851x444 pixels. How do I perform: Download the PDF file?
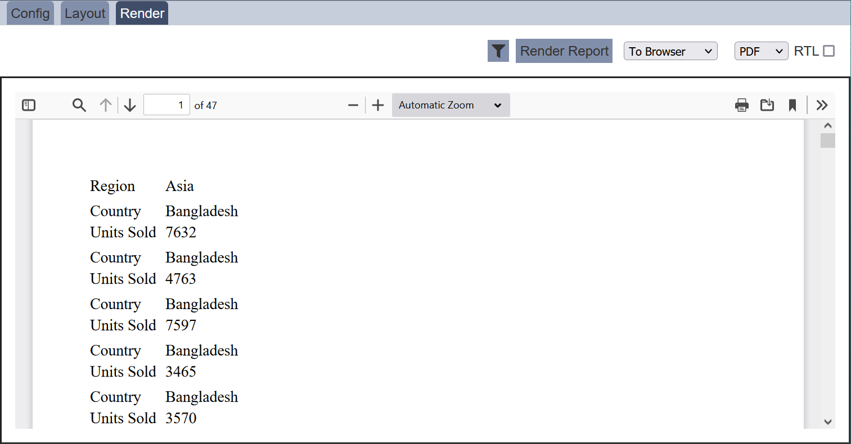(x=767, y=105)
